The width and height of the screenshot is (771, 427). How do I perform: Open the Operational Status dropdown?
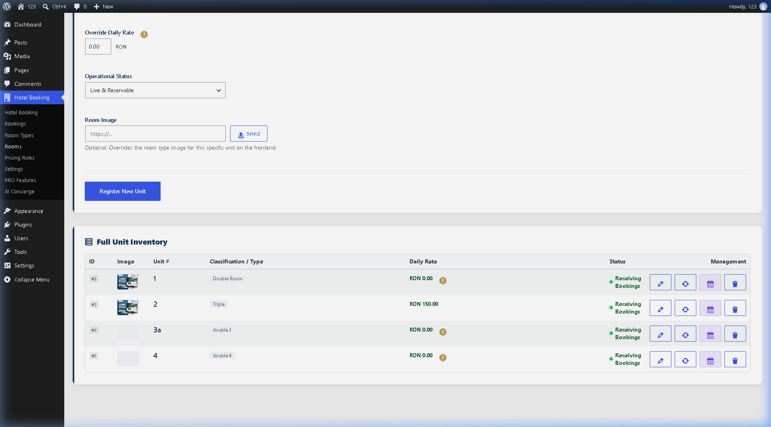coord(155,90)
